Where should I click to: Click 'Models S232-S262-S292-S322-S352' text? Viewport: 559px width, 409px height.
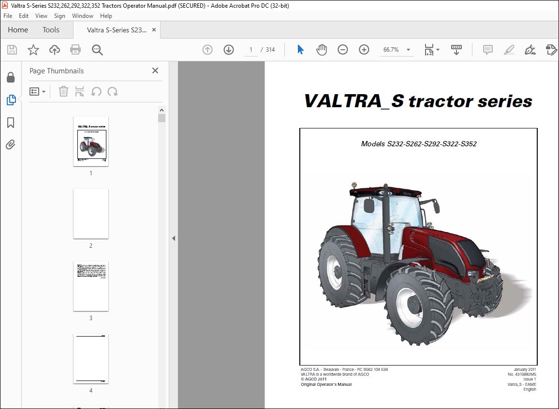[x=419, y=144]
